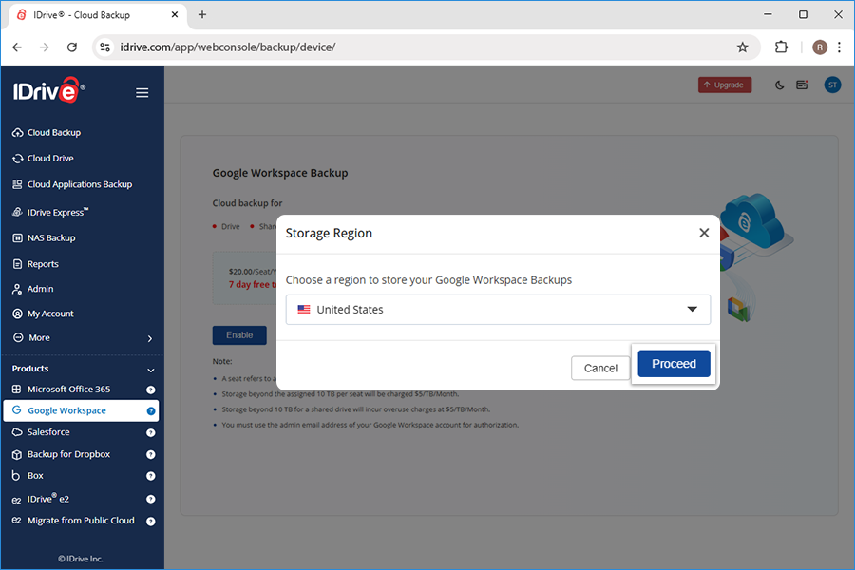Click help icon next to Migrate from Public Cloud
Viewport: 855px width, 570px height.
150,522
